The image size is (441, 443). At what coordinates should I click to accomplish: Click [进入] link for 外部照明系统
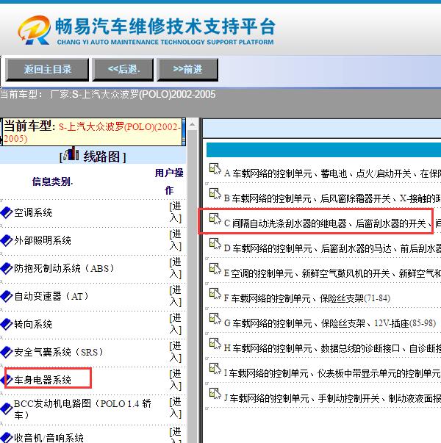[x=176, y=240]
